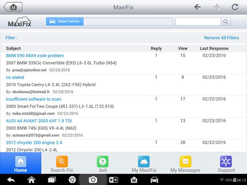Image resolution: width=247 pixels, height=185 pixels.
Task: Open BMW E90 A8A9 code problem post
Action: click(x=35, y=56)
